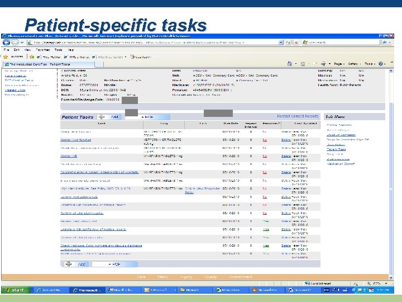Click the Local intranet zone indicator
402x302 pixels.
point(318,284)
